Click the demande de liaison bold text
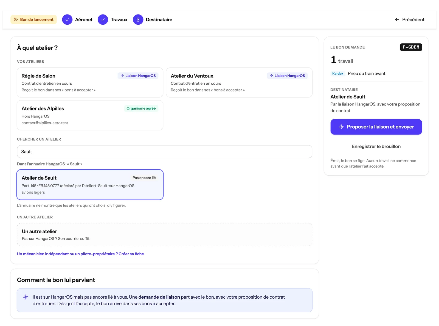This screenshot has height=326, width=439. pyautogui.click(x=159, y=297)
